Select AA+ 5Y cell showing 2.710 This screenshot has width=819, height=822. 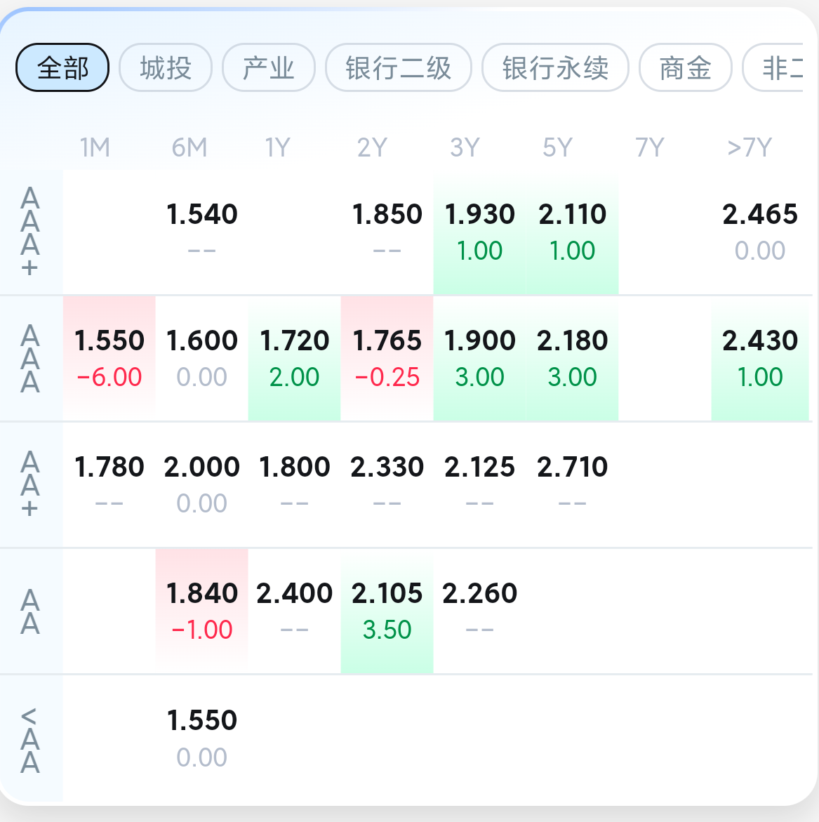click(x=573, y=484)
